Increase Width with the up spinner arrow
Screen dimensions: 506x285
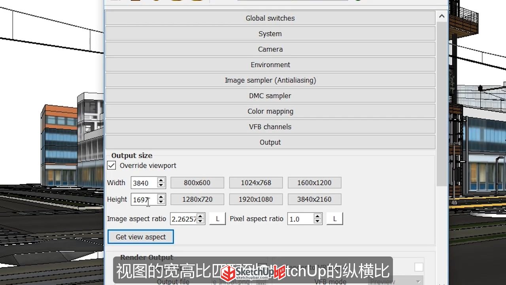161,180
